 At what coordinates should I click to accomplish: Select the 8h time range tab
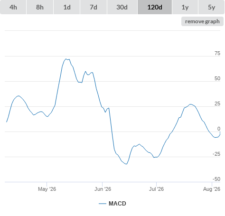[40, 7]
